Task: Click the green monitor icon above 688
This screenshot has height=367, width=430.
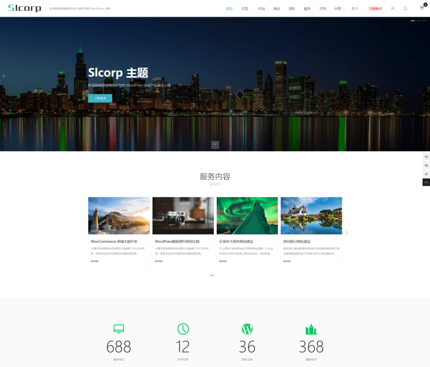Action: (x=119, y=329)
